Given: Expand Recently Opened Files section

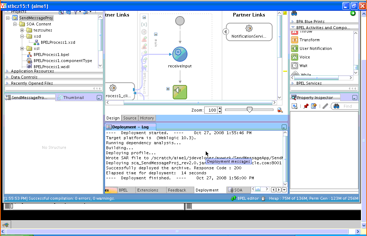Looking at the screenshot, I should click(7, 83).
